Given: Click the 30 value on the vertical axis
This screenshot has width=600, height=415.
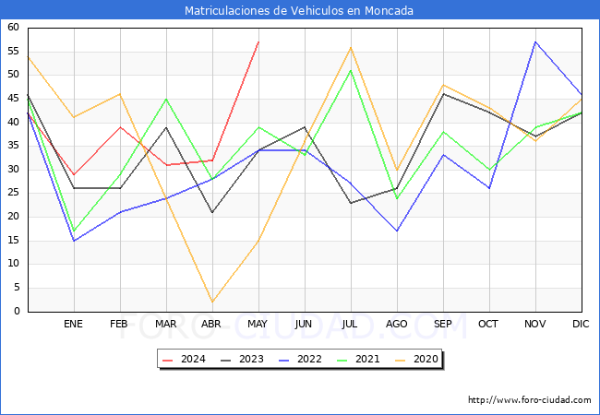Looking at the screenshot, I should [13, 170].
